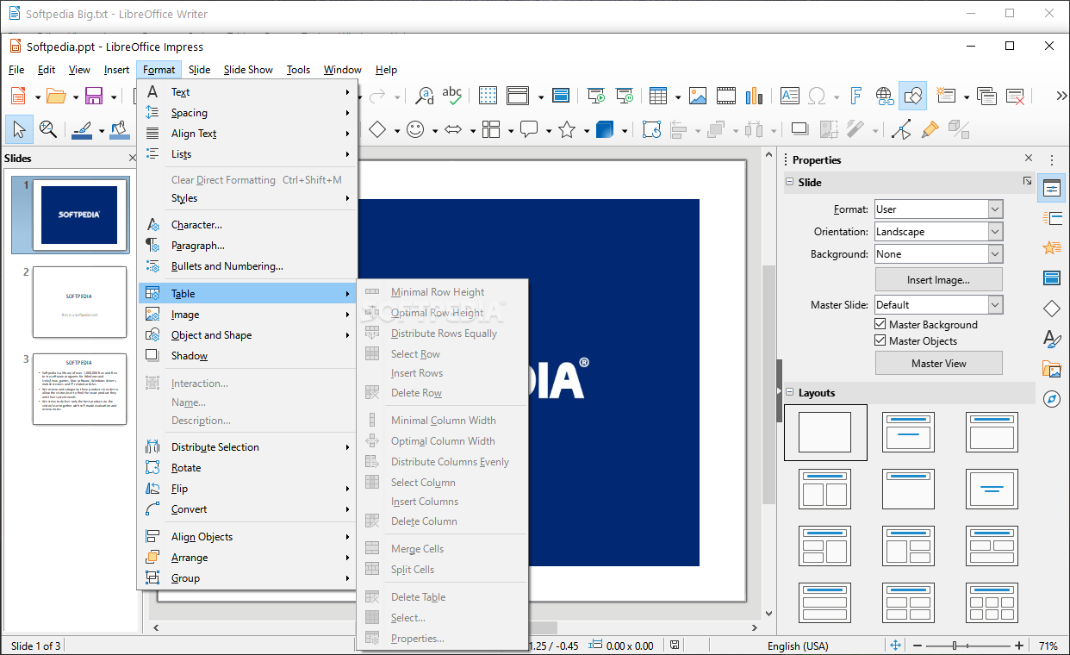Open the Align Objects submenu
Viewport: 1070px width, 655px height.
click(247, 537)
